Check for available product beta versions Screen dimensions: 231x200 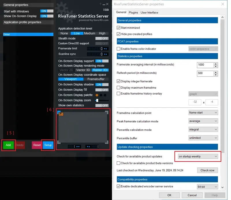tap(118, 163)
